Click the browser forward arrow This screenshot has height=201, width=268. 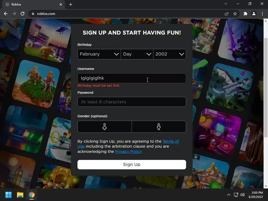tap(14, 14)
